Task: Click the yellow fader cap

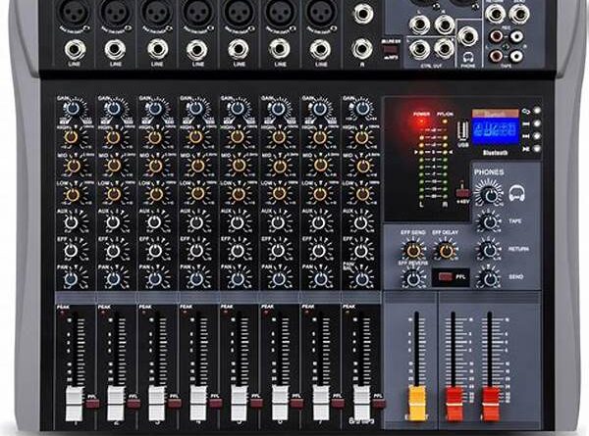Action: (416, 399)
